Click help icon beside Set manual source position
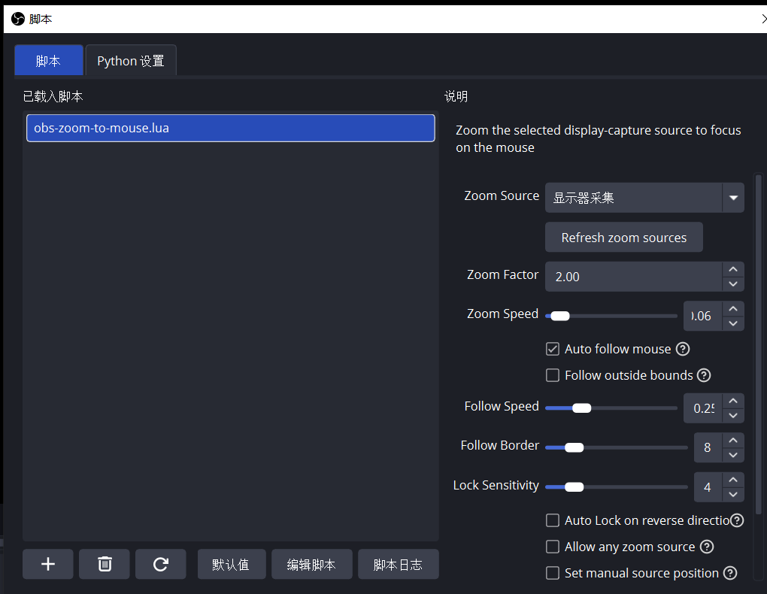The image size is (767, 594). pyautogui.click(x=730, y=573)
